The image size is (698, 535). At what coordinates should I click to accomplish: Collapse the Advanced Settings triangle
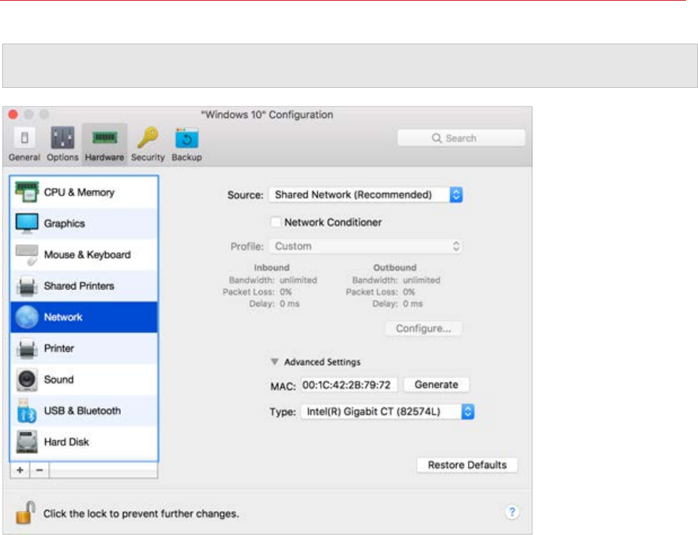pyautogui.click(x=275, y=361)
